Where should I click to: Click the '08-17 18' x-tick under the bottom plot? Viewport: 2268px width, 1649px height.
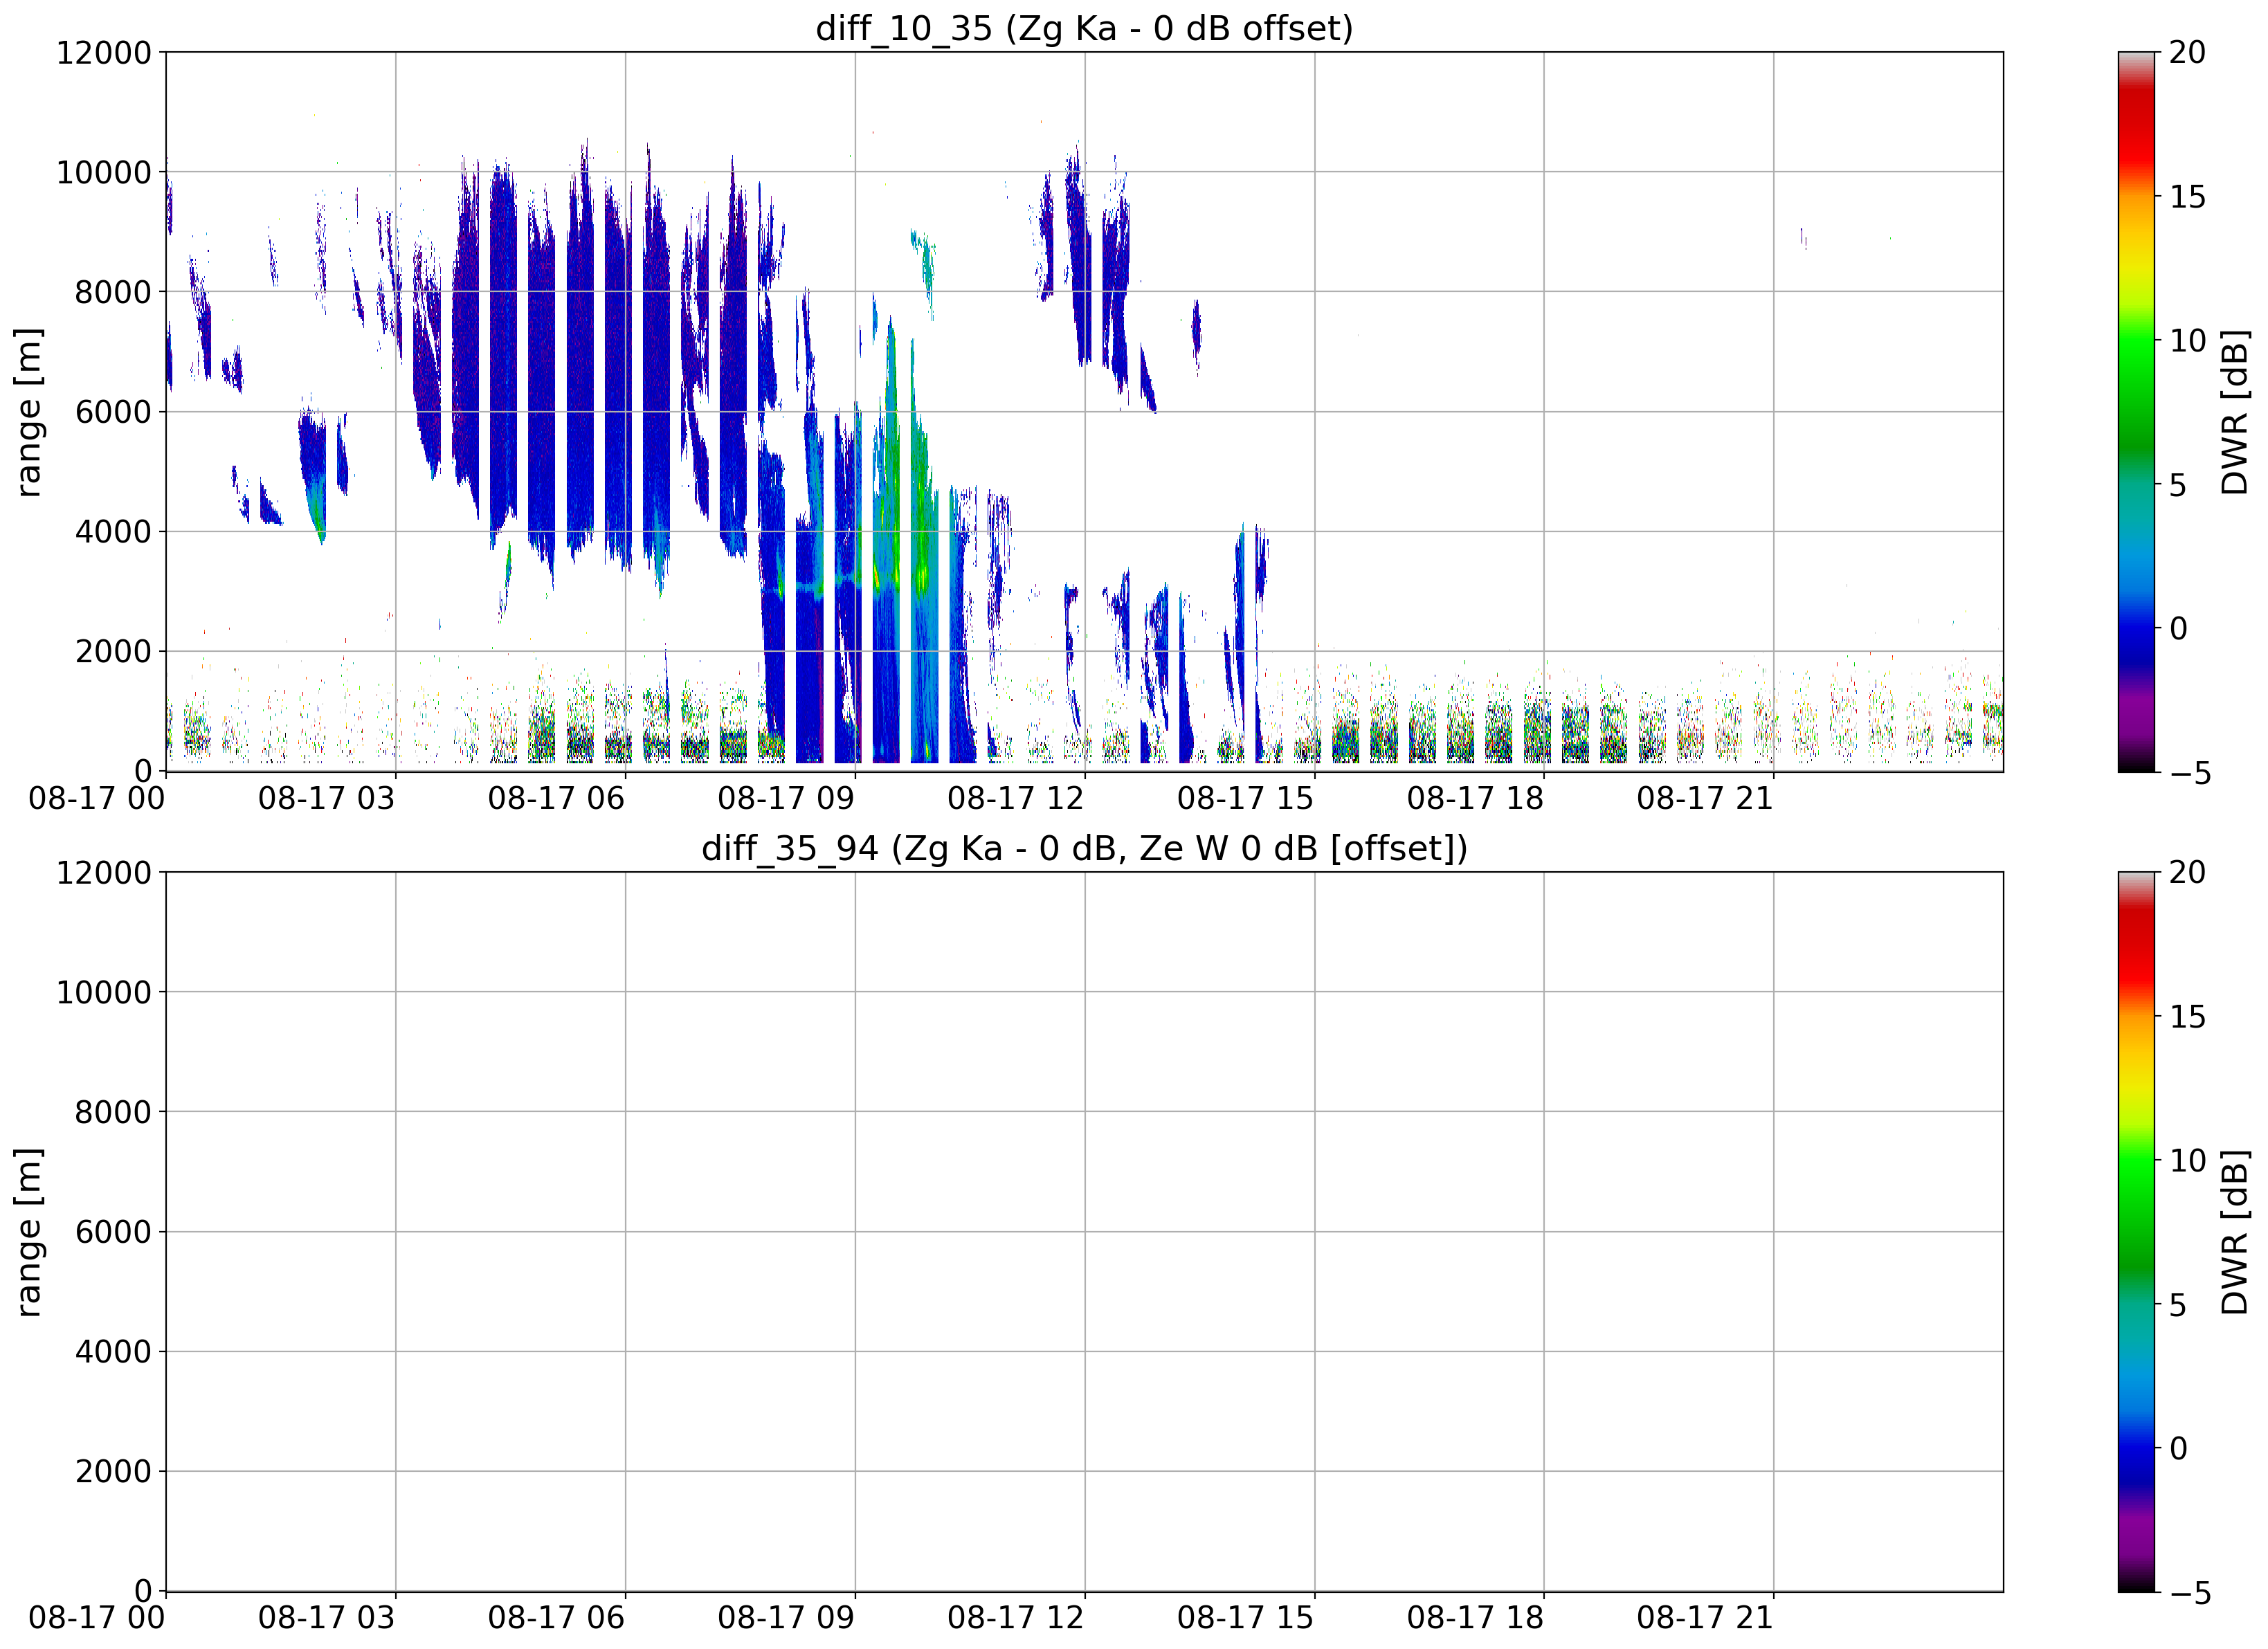[x=1475, y=1618]
